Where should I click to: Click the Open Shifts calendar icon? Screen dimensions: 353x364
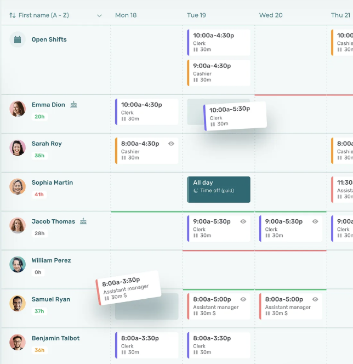18,39
